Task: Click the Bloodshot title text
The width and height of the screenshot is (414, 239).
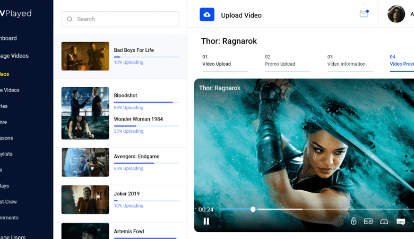Action: 125,96
